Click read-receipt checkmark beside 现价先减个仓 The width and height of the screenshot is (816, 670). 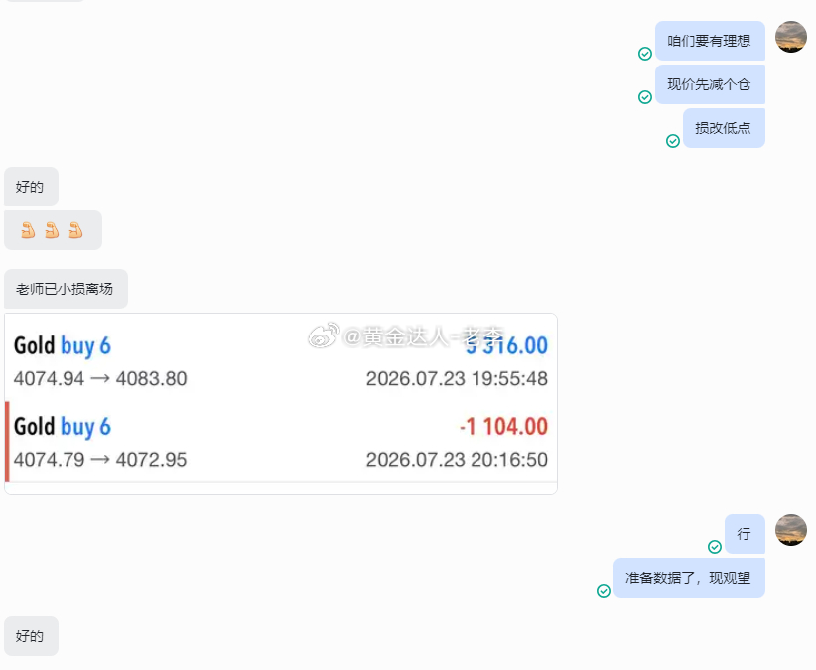[x=645, y=97]
